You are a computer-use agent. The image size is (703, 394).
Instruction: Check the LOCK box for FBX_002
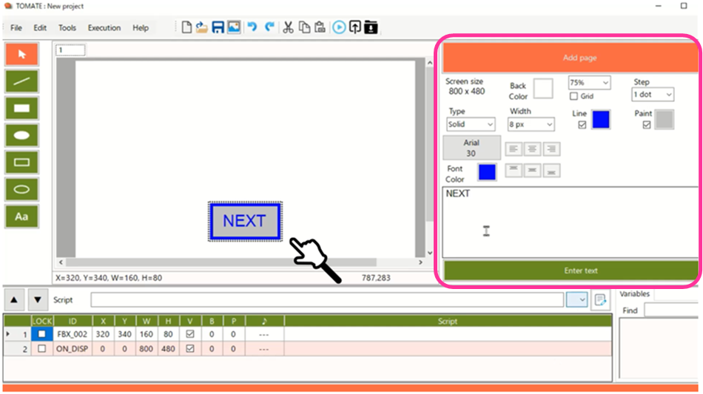click(41, 334)
